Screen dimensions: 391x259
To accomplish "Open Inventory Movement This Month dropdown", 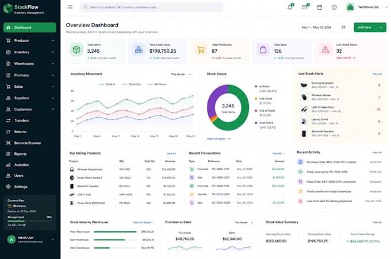I will coord(181,74).
